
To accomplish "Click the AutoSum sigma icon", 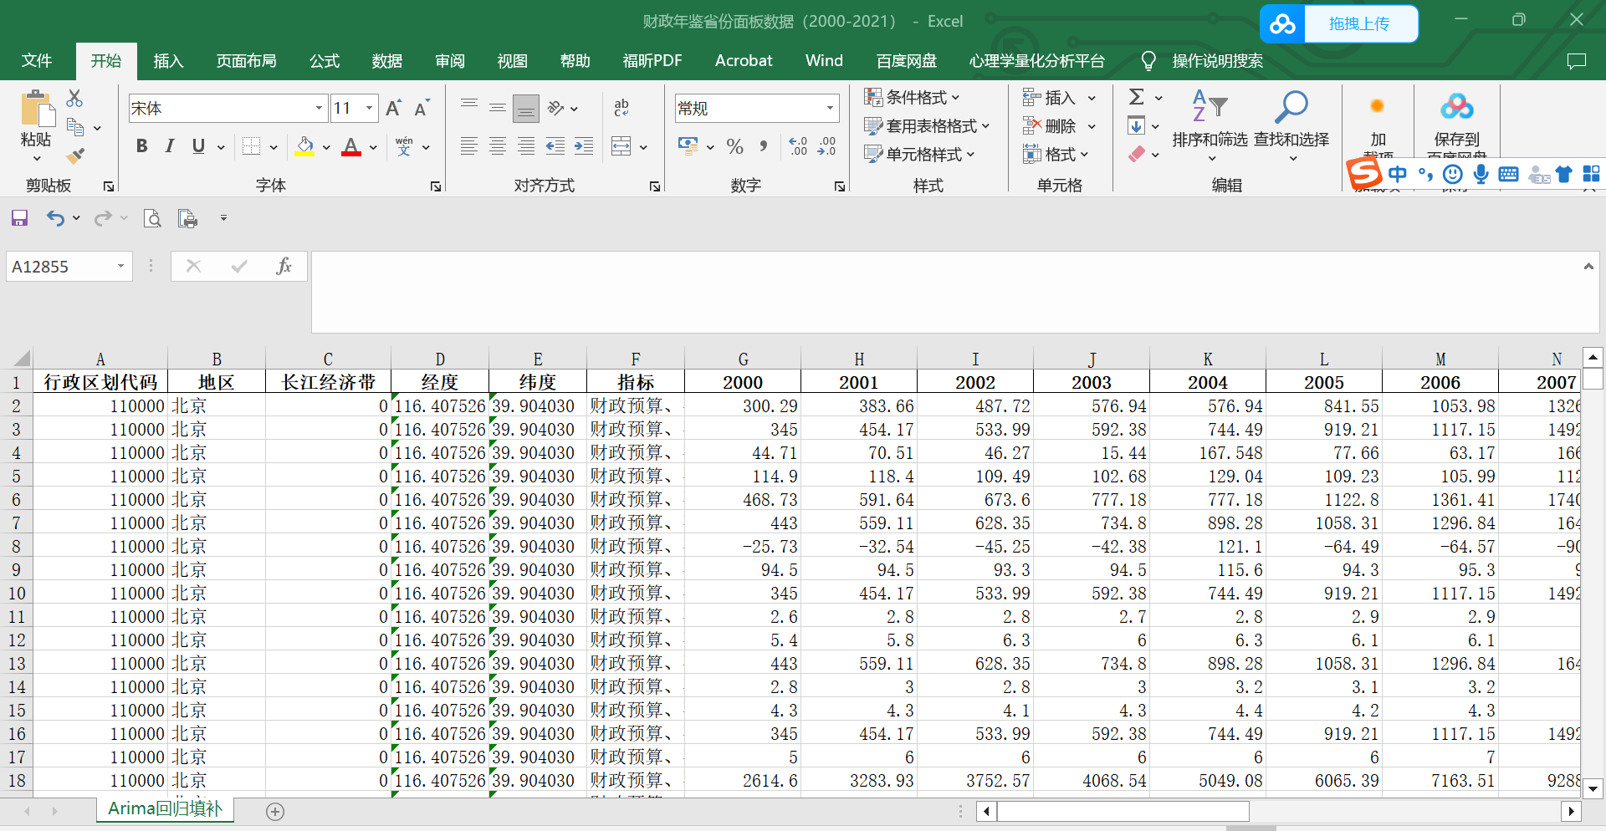I will tap(1136, 97).
